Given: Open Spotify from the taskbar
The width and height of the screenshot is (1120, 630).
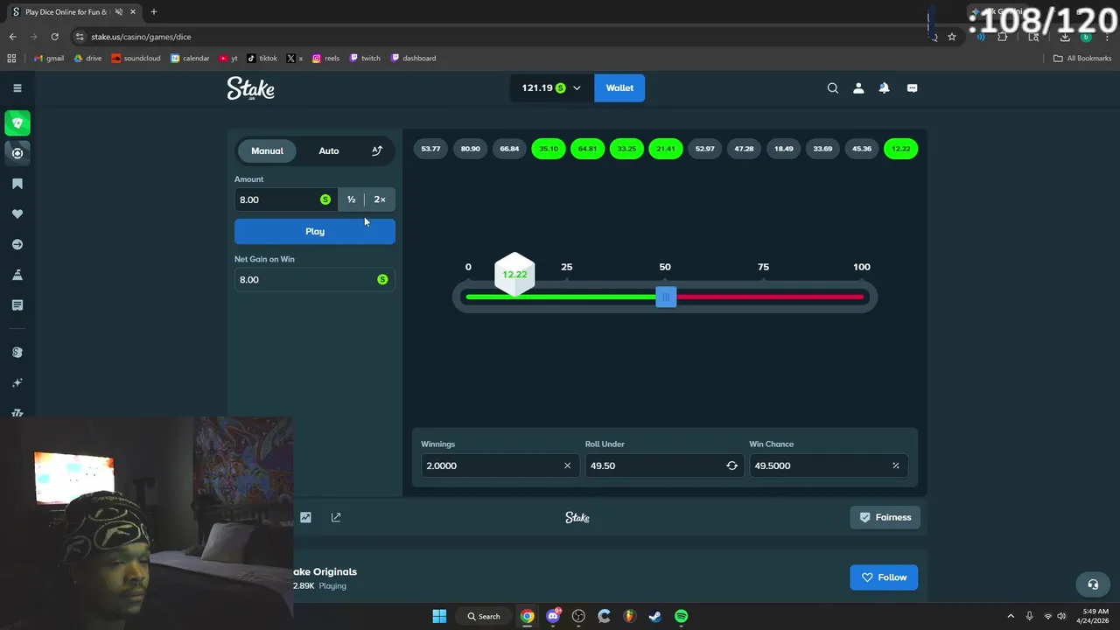Looking at the screenshot, I should 681,616.
